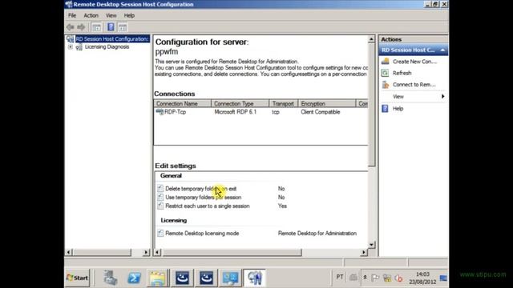The image size is (513, 288).
Task: Click Restrict each user to a single session
Action: pyautogui.click(x=208, y=206)
